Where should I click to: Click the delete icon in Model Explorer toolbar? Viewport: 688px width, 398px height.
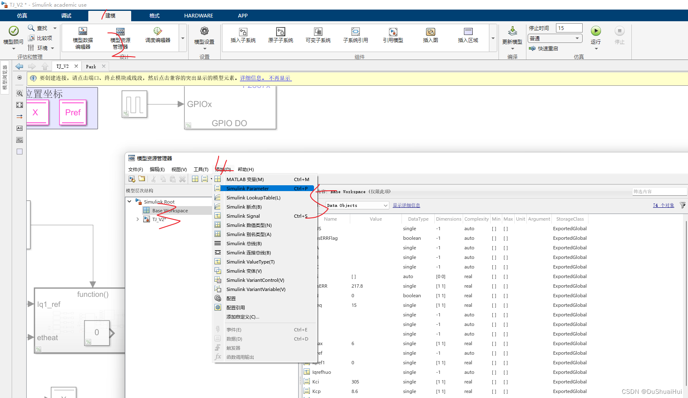tap(182, 179)
